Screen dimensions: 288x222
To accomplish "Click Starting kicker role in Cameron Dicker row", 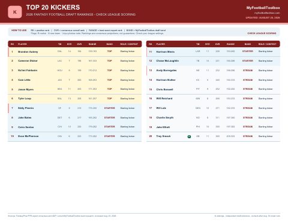I will (127, 60).
